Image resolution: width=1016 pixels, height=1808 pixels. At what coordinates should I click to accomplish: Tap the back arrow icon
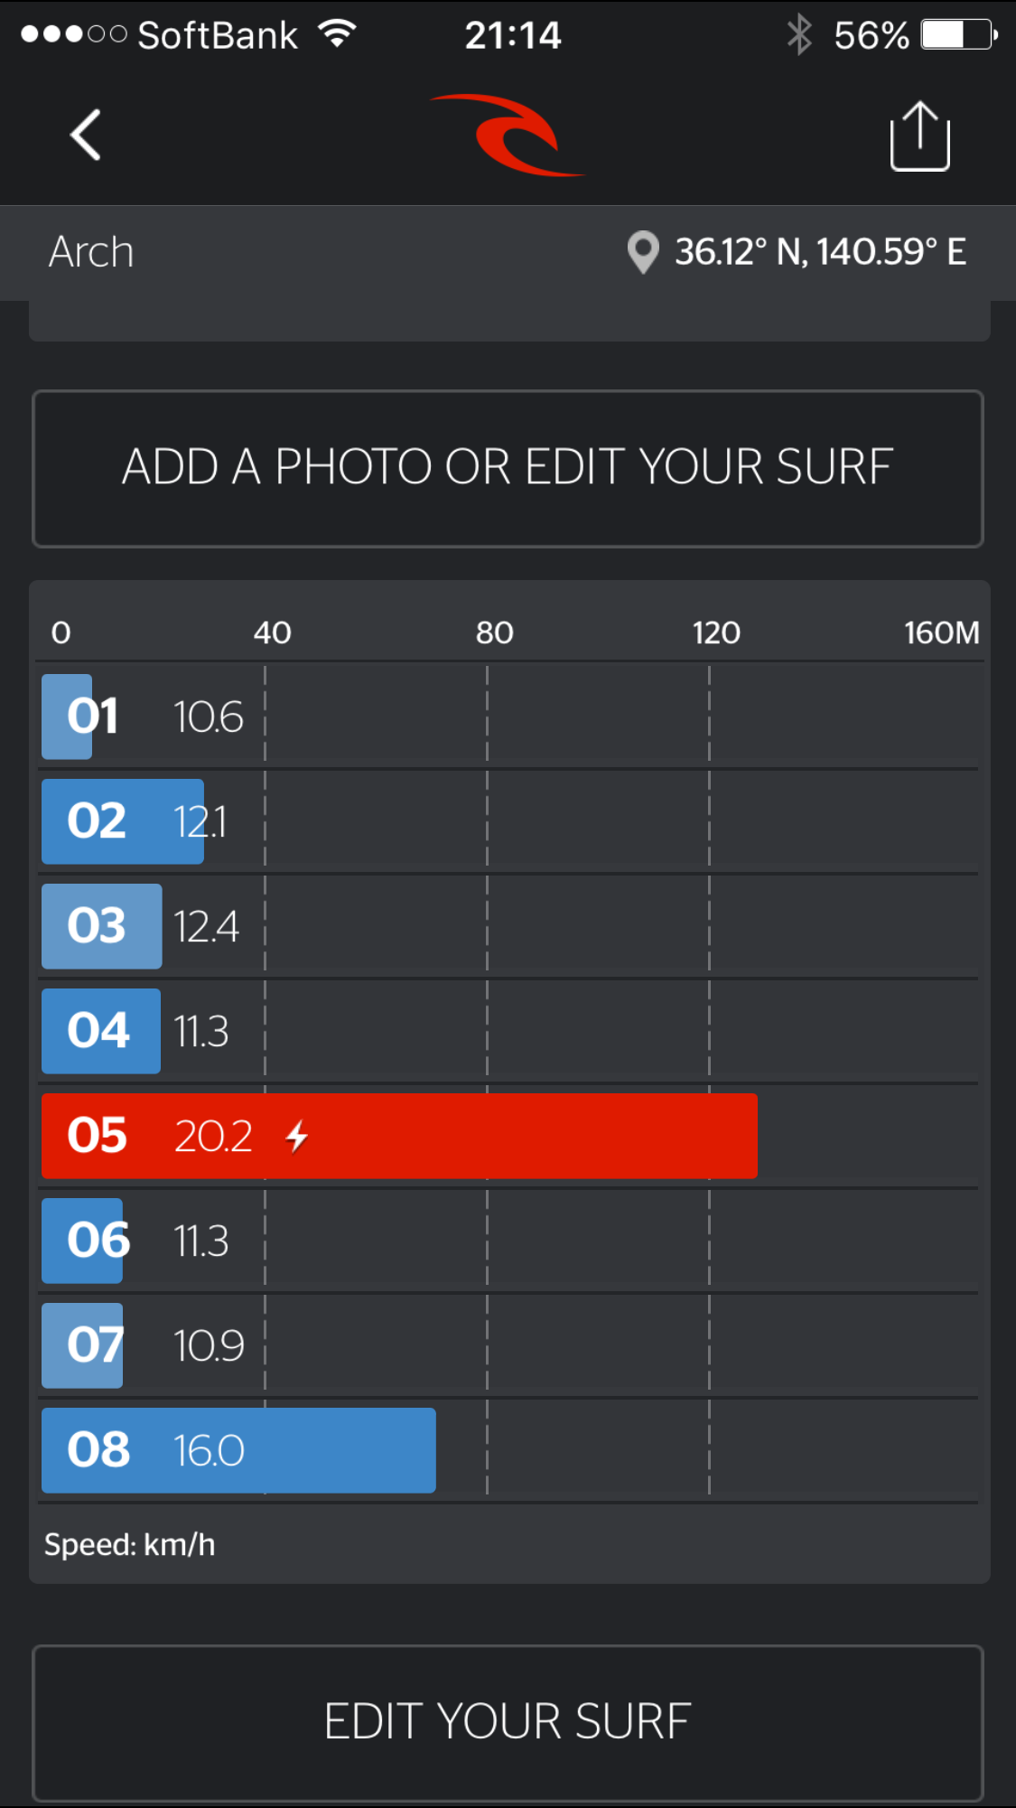85,136
